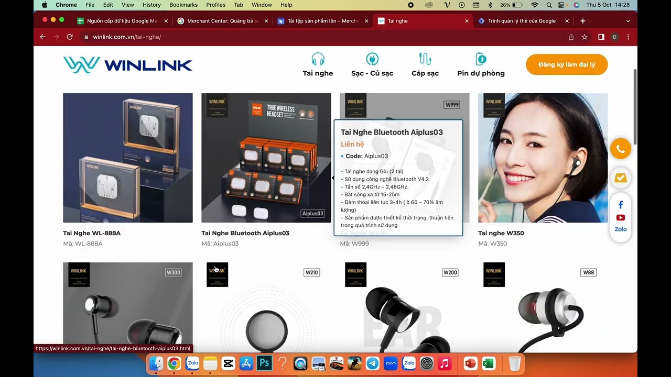Open Finder from the Dock
The width and height of the screenshot is (671, 377).
[x=156, y=363]
